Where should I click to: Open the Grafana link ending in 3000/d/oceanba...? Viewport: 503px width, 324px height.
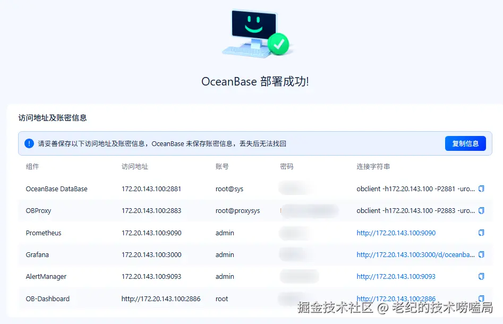click(x=415, y=255)
